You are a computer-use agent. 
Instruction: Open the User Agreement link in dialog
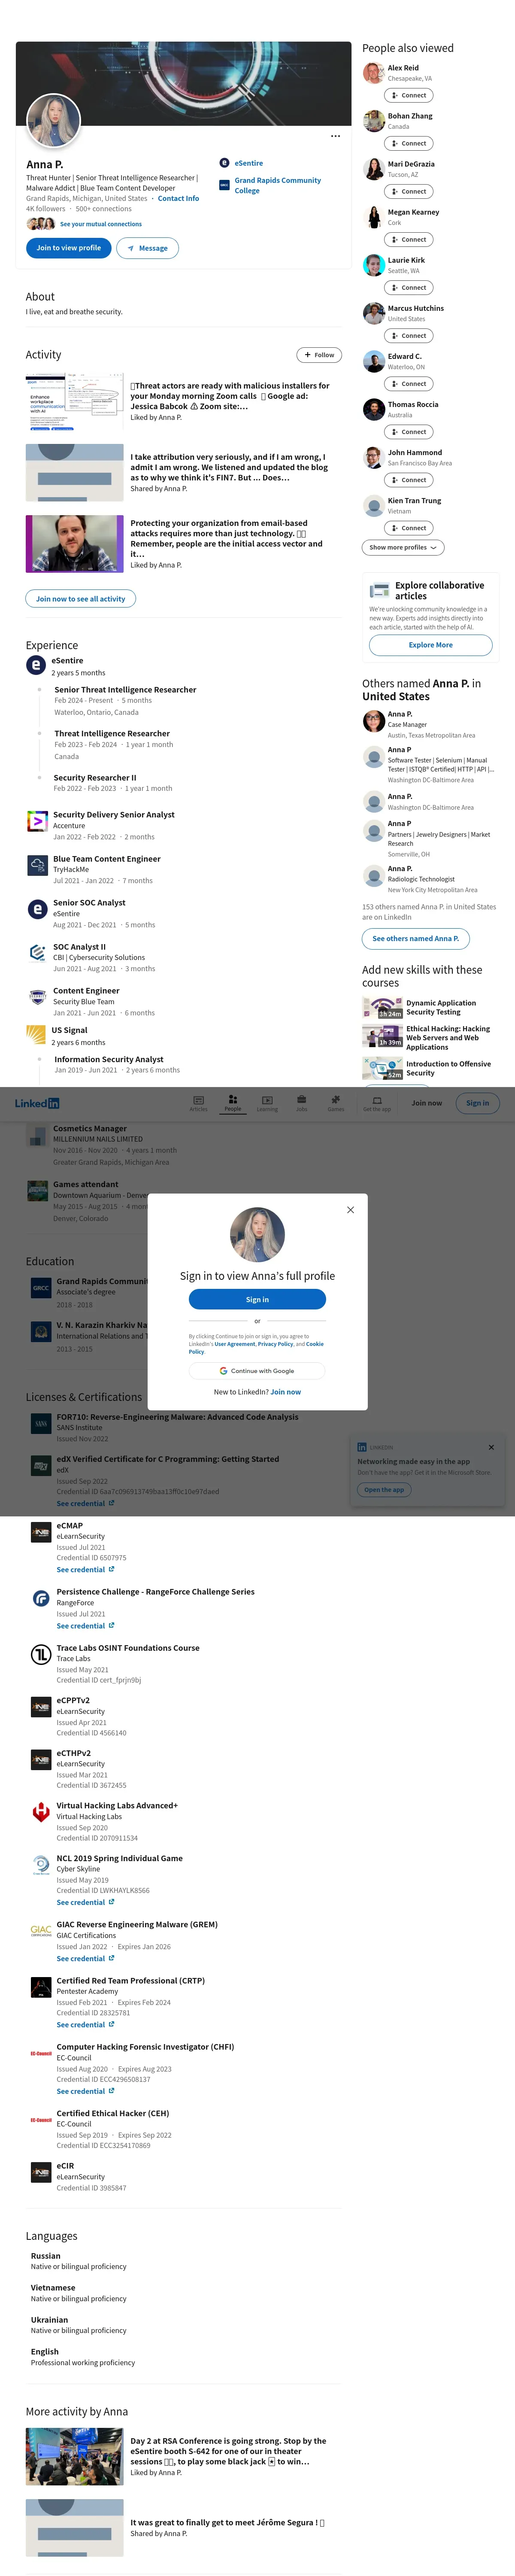235,1344
